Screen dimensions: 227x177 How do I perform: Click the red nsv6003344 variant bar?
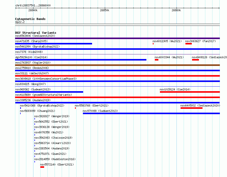157,60
